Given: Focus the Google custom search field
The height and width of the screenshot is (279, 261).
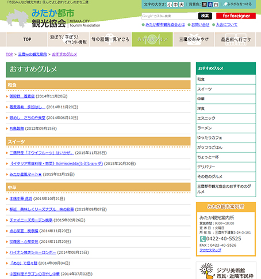Looking at the screenshot, I should (170, 16).
